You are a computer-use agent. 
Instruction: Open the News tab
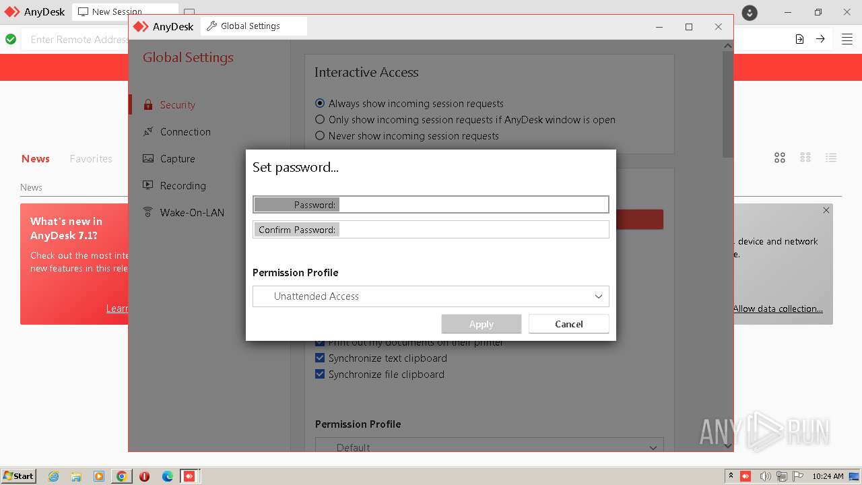tap(36, 159)
